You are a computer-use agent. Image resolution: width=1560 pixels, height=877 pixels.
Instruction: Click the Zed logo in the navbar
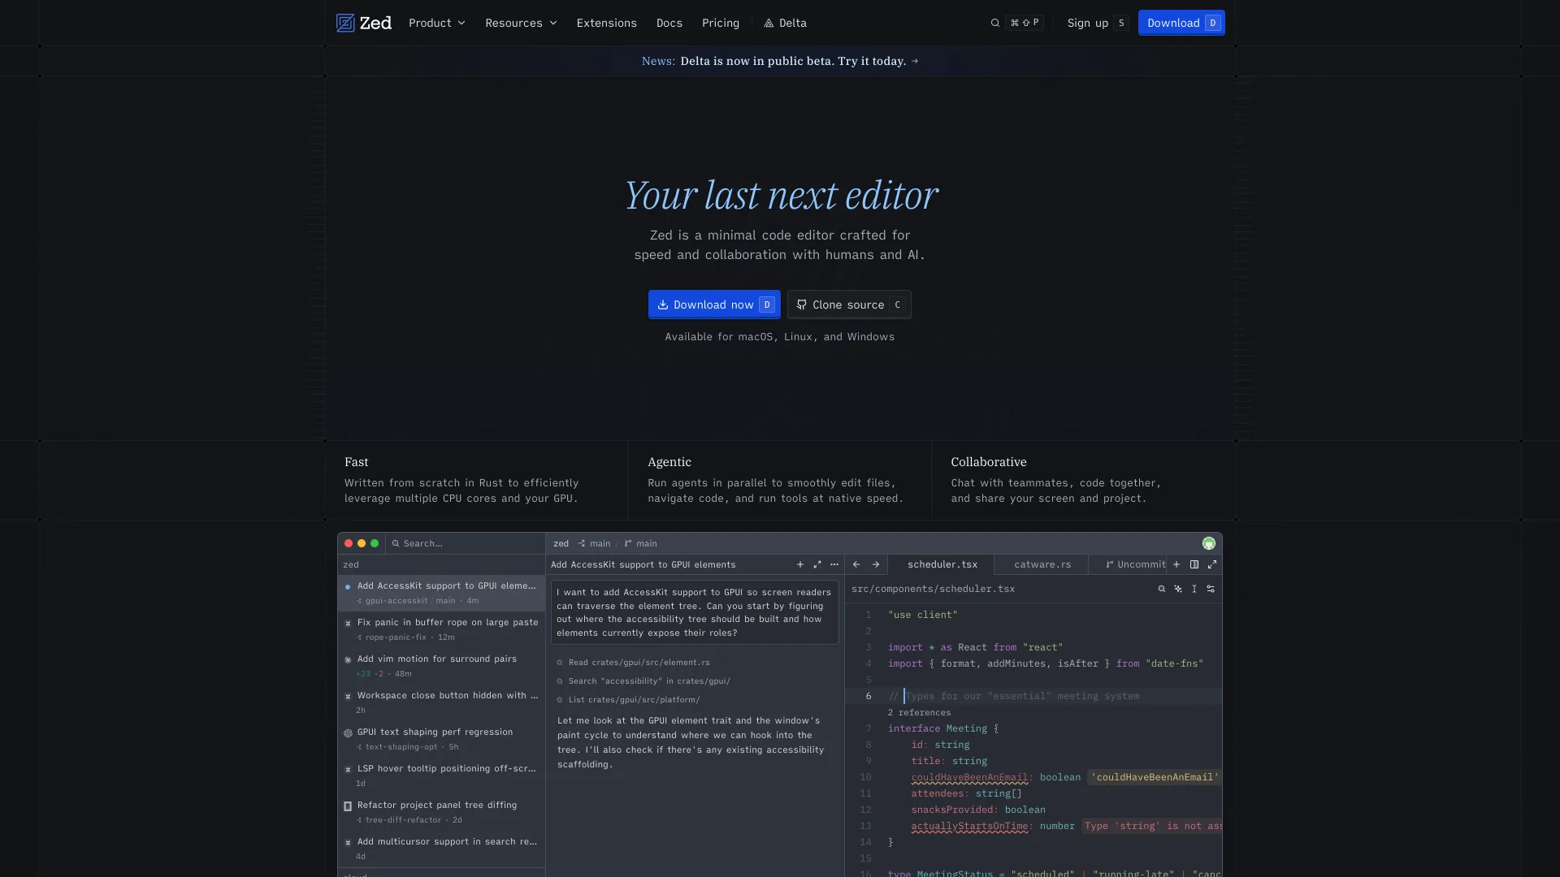click(x=364, y=23)
